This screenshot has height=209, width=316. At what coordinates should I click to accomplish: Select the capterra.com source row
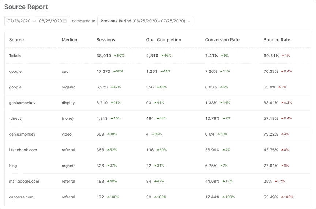21,197
